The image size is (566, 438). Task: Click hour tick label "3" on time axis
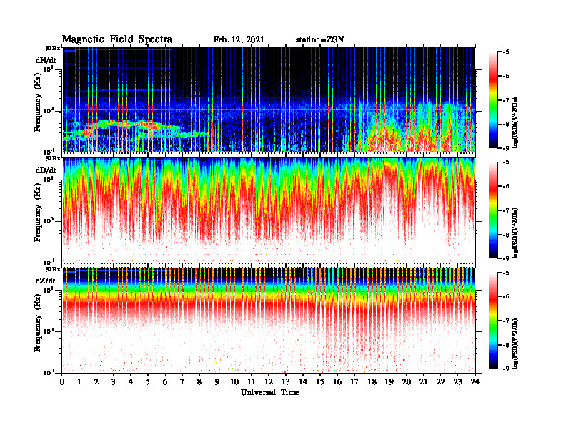coord(114,382)
